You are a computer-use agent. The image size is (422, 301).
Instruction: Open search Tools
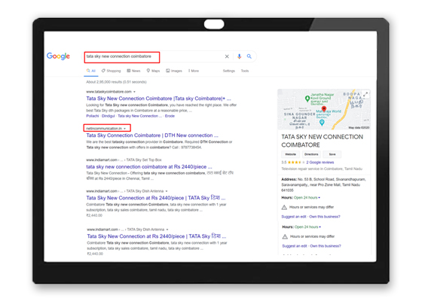(x=245, y=71)
